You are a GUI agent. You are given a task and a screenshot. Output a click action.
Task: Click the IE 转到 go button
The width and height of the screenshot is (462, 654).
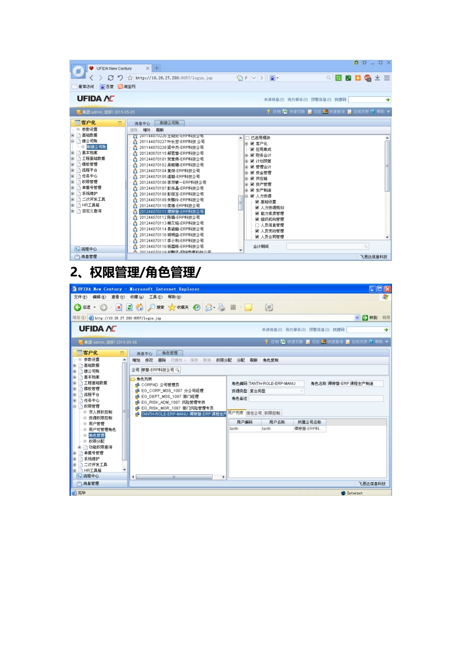click(x=370, y=318)
